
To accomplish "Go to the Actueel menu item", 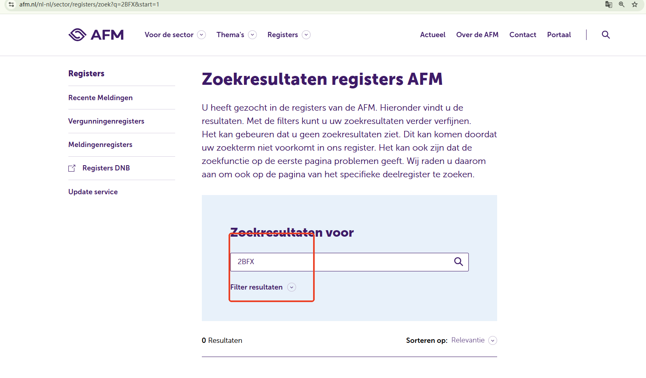I will [432, 35].
